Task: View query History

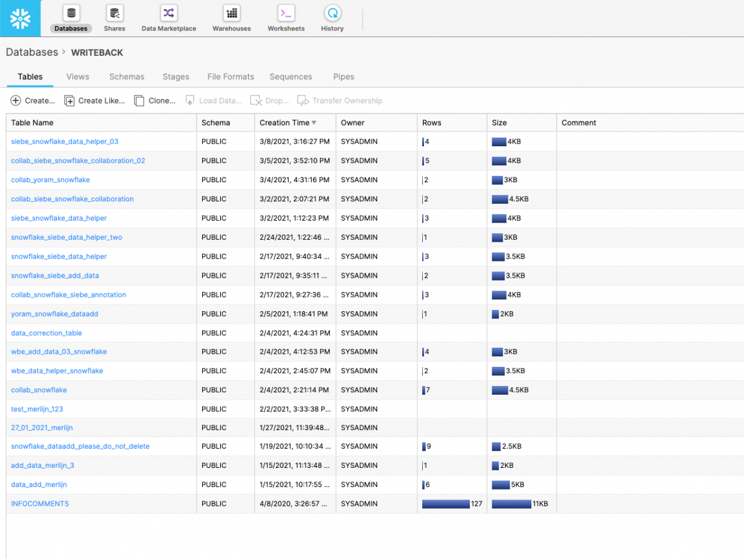Action: [332, 18]
